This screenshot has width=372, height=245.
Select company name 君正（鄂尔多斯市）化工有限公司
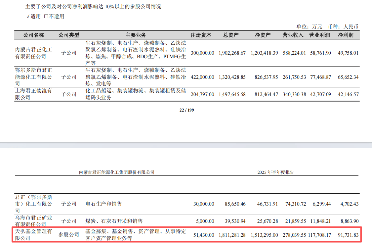[x=33, y=204]
